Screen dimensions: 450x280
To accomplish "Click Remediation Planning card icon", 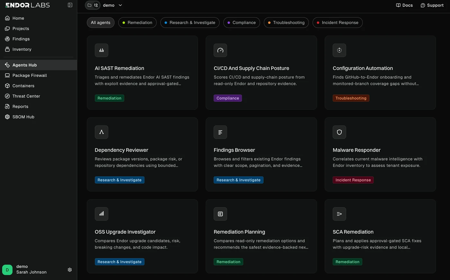I will (x=221, y=214).
